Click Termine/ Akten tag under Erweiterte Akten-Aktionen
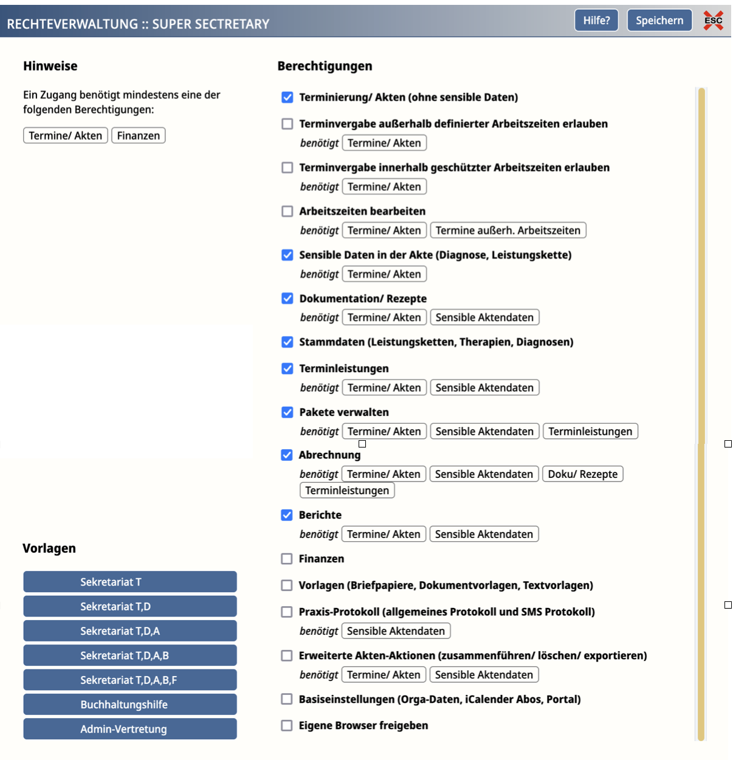The width and height of the screenshot is (733, 760). [x=384, y=675]
